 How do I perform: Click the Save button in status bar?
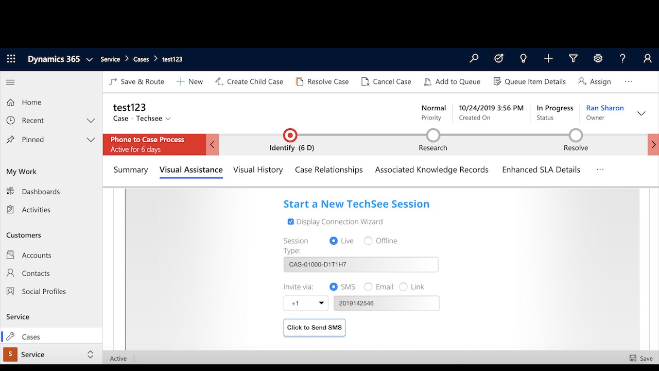(641, 358)
